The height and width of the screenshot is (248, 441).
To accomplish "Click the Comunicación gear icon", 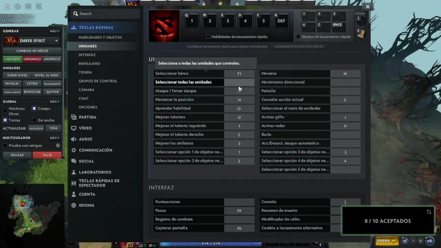I will click(x=73, y=150).
